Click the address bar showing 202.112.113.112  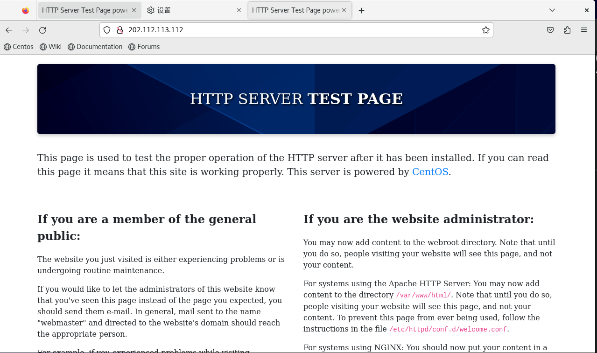(x=296, y=30)
